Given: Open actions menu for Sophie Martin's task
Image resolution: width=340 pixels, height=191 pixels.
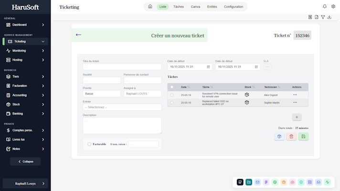Looking at the screenshot, I should click(295, 103).
